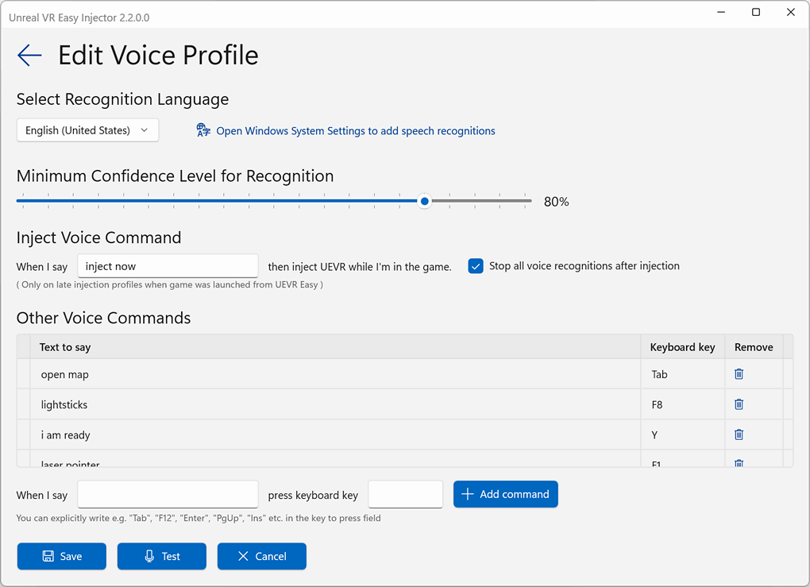This screenshot has width=810, height=587.
Task: Click the back arrow icon
Action: pos(29,55)
